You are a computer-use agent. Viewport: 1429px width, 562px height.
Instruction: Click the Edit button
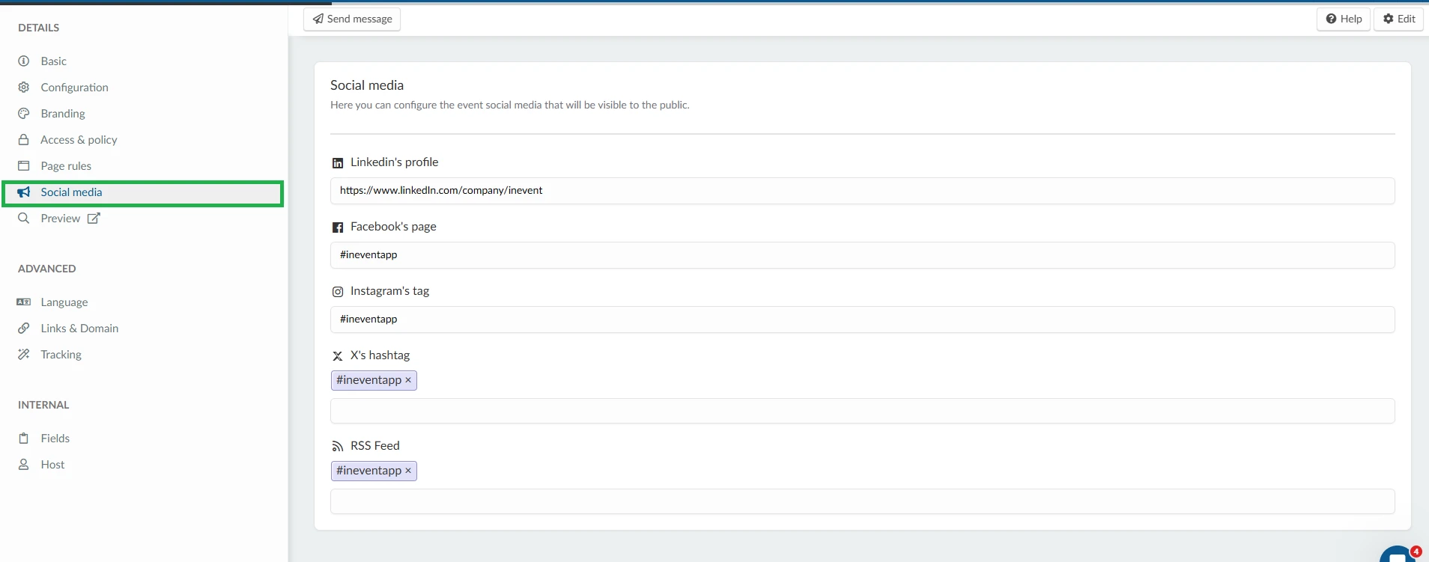coord(1398,19)
